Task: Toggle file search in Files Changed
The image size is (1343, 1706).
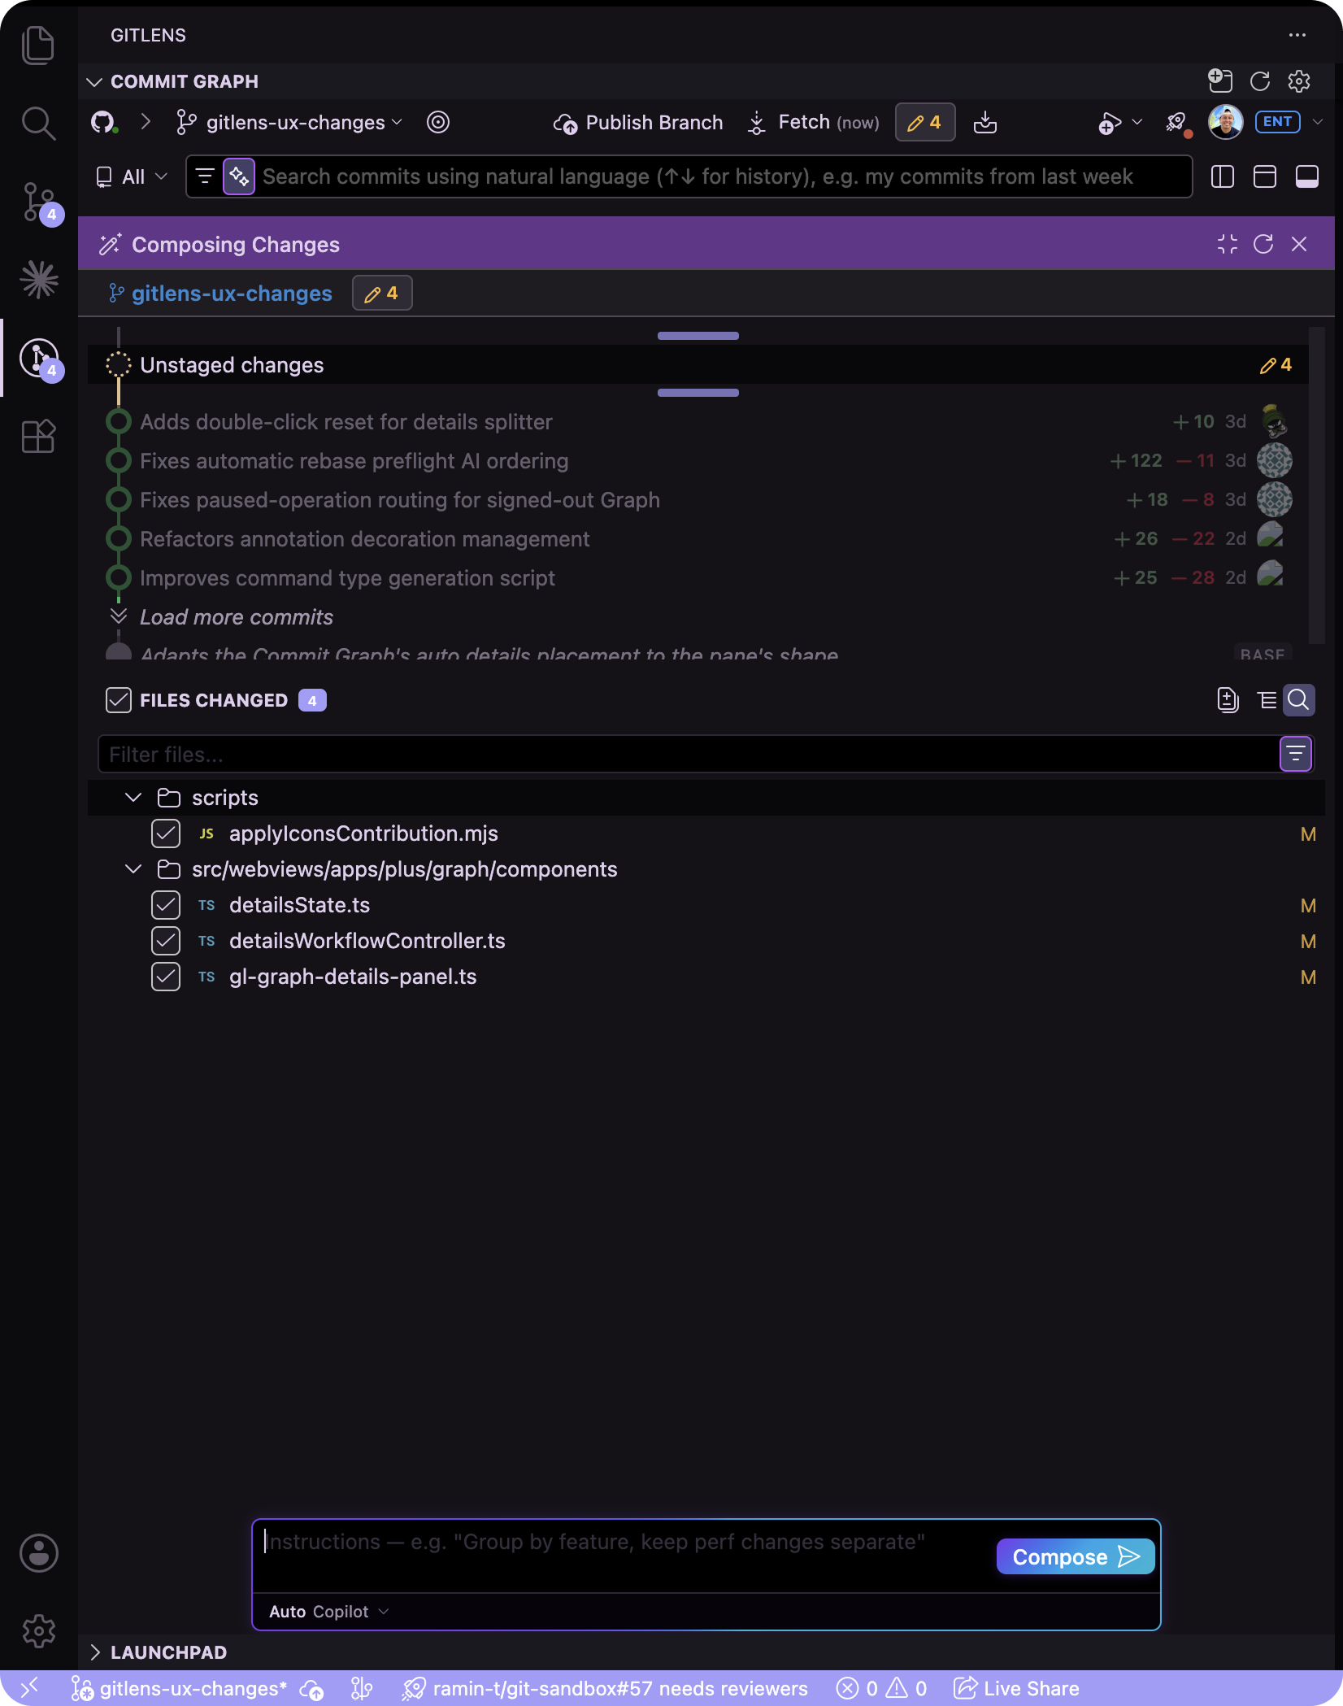Action: point(1298,700)
